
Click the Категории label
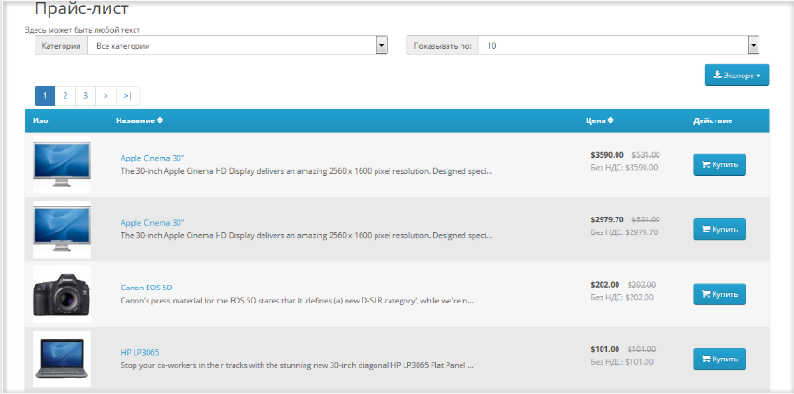point(62,46)
